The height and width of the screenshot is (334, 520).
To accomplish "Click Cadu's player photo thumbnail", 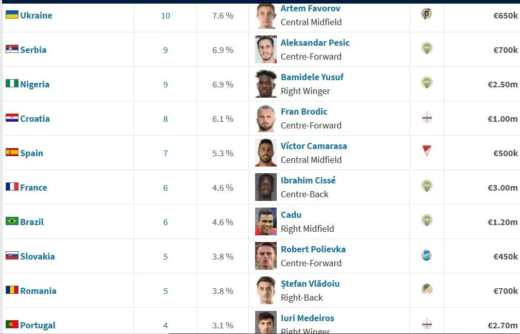I will (x=266, y=221).
